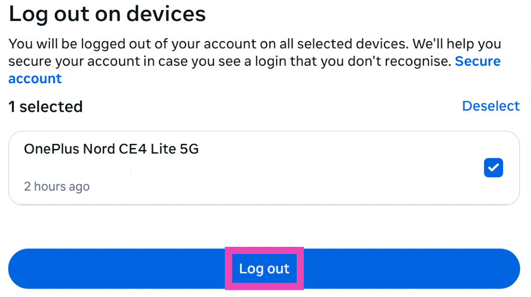Uncheck the OnePlus Nord CE4 Lite checkbox

(493, 168)
